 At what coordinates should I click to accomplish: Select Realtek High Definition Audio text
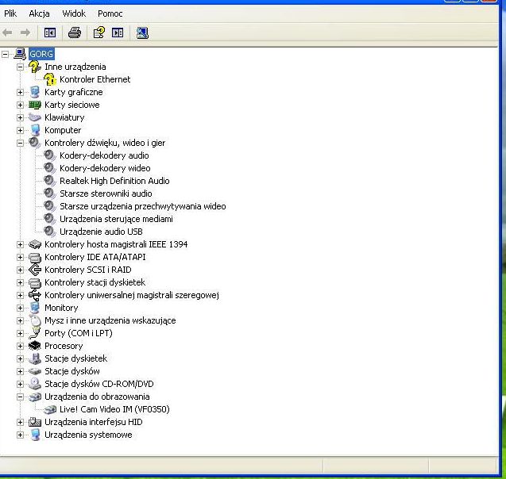pyautogui.click(x=114, y=181)
